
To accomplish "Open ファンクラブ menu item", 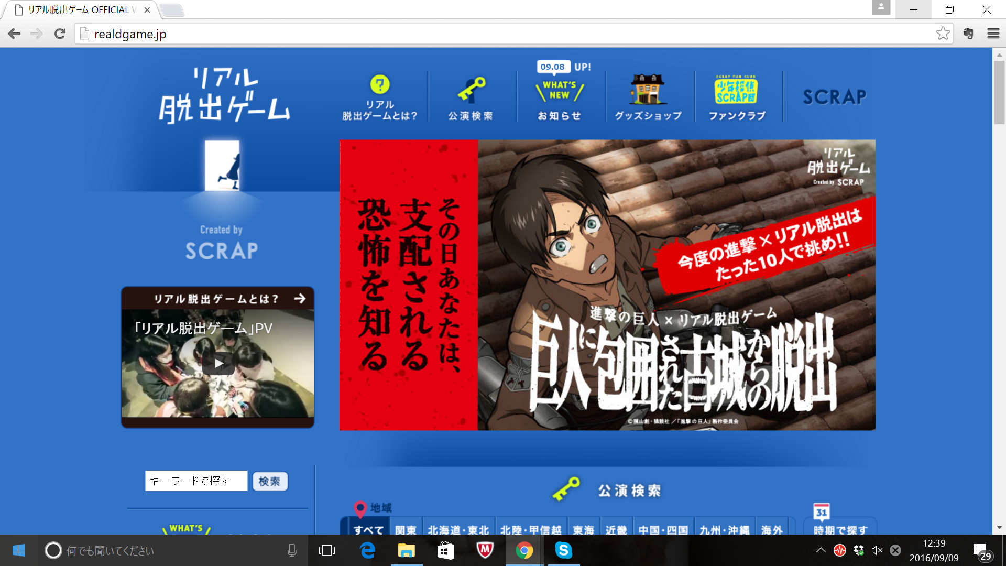I will pyautogui.click(x=737, y=97).
